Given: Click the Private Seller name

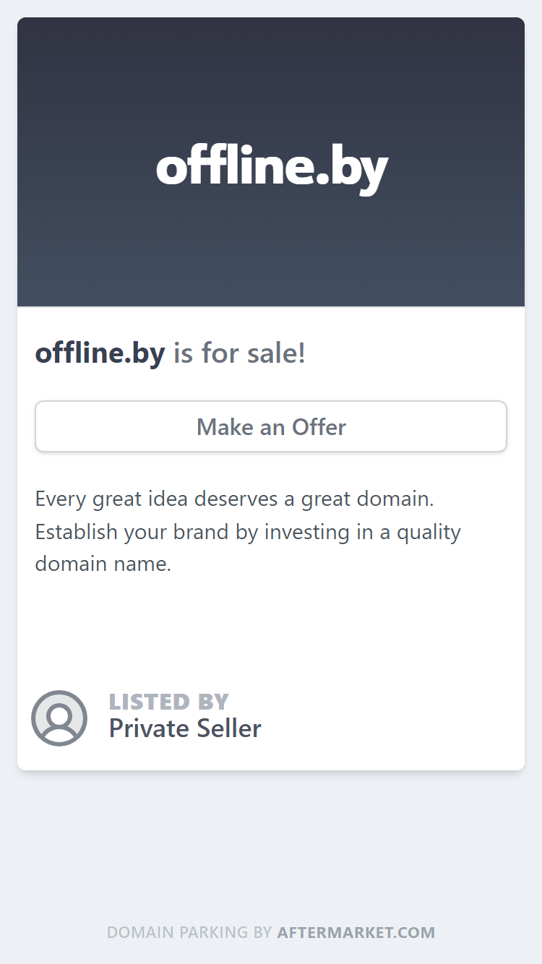Looking at the screenshot, I should (185, 728).
